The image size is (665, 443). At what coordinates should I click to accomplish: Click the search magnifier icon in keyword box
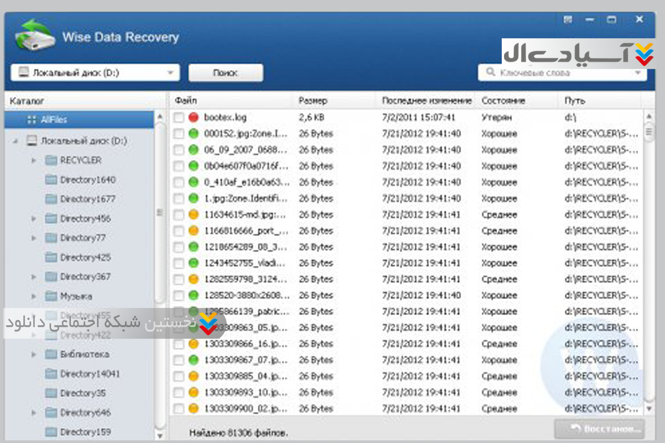pos(490,72)
